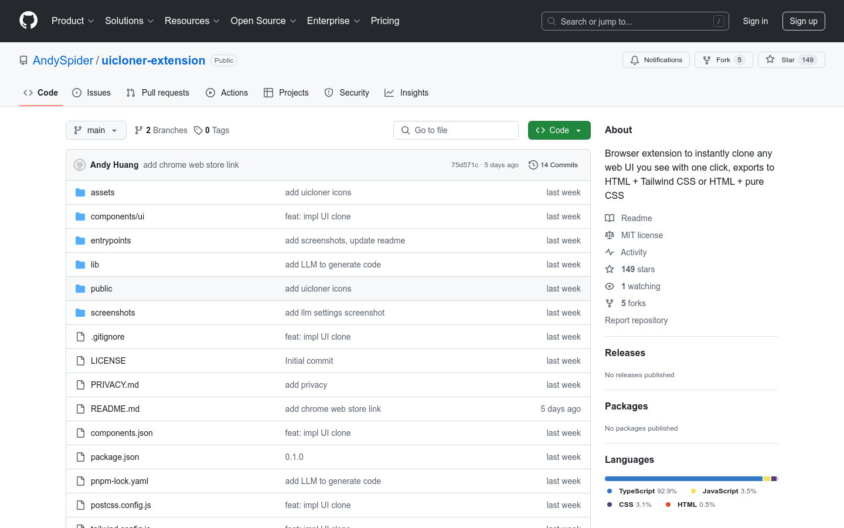844x528 pixels.
Task: Focus the Go to file field
Action: pyautogui.click(x=456, y=130)
